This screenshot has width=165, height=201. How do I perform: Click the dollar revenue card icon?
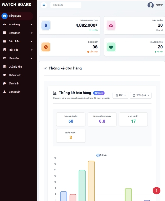(46, 25)
